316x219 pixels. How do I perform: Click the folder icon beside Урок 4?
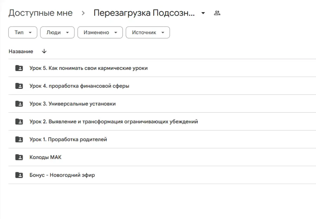coord(19,86)
